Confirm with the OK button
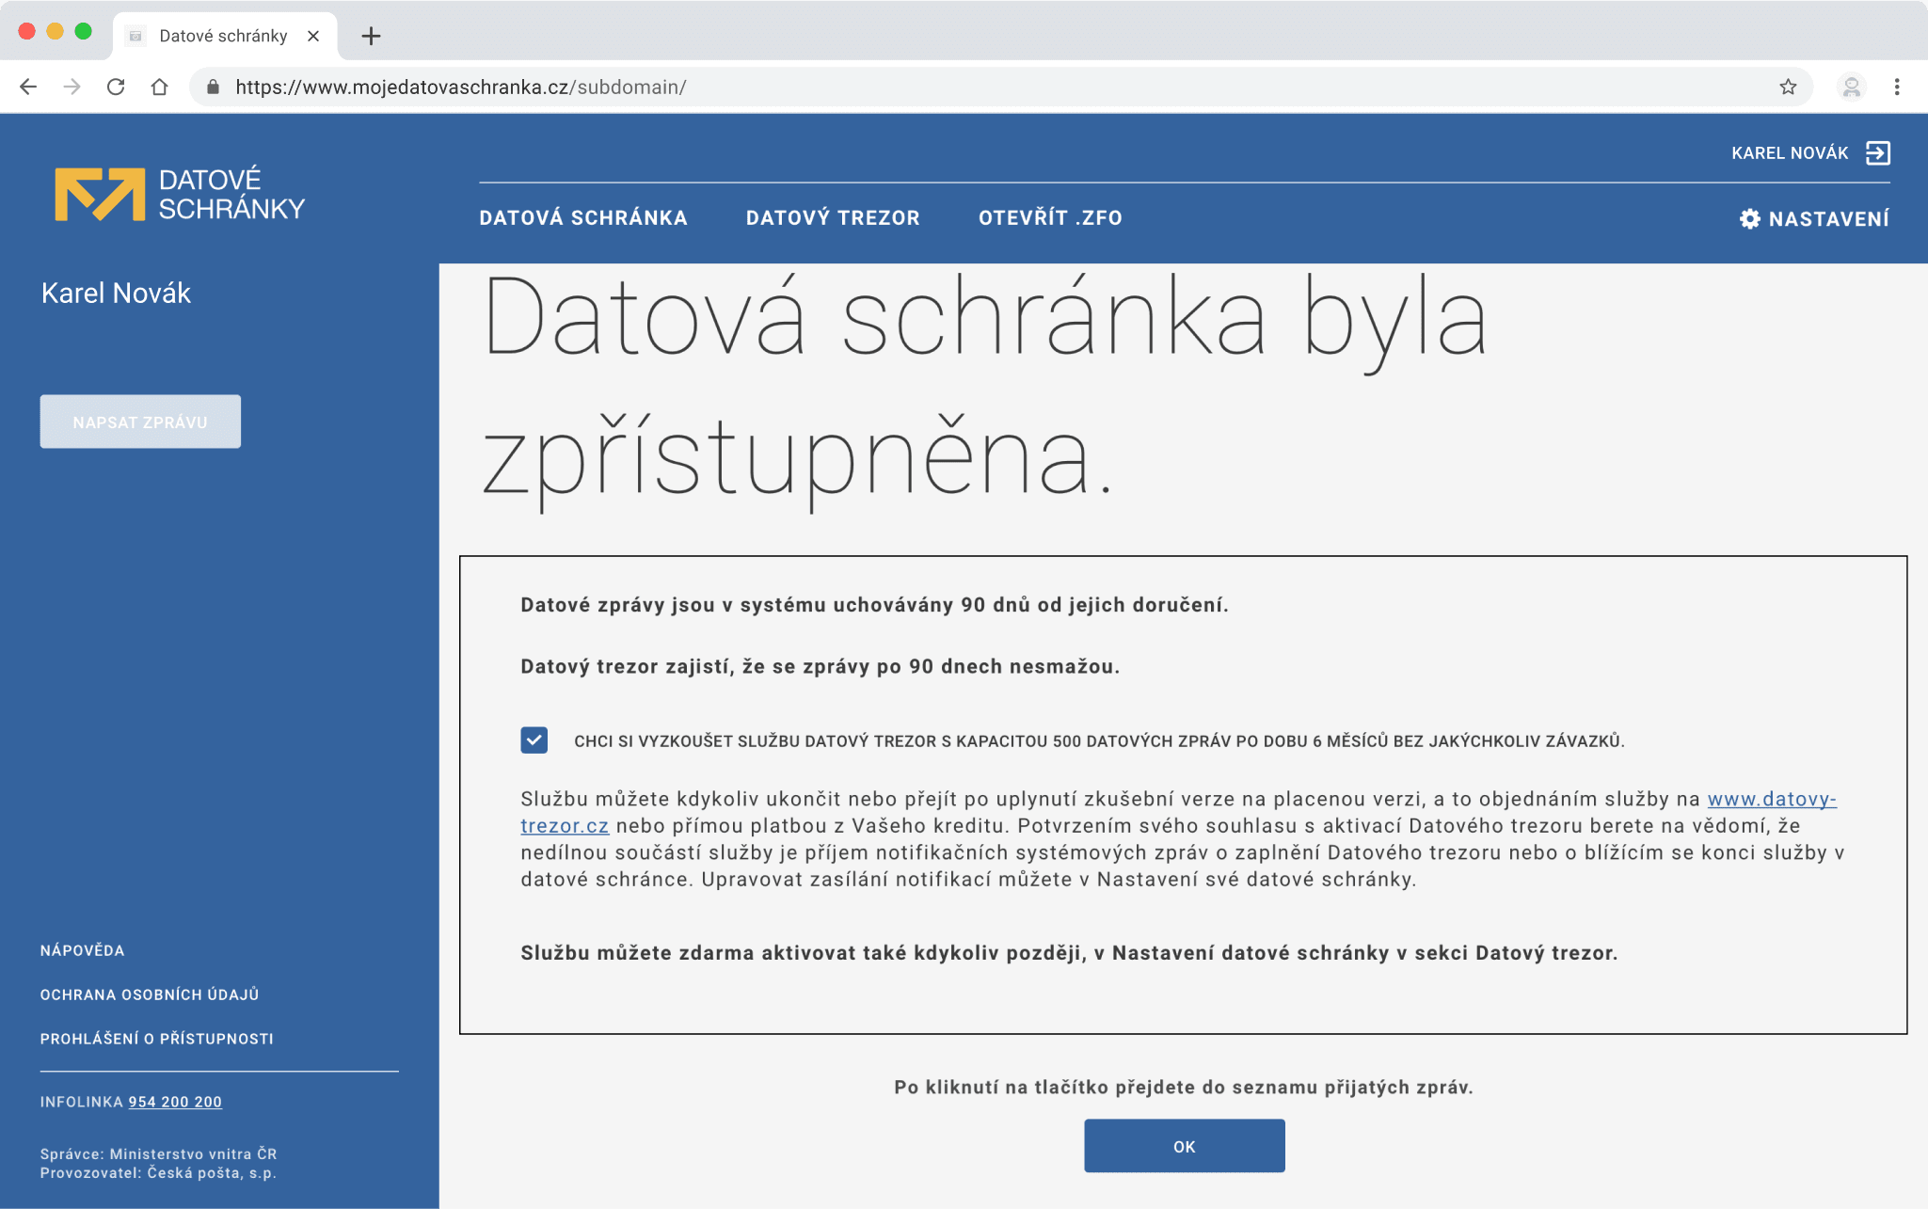The width and height of the screenshot is (1928, 1209). pos(1184,1146)
